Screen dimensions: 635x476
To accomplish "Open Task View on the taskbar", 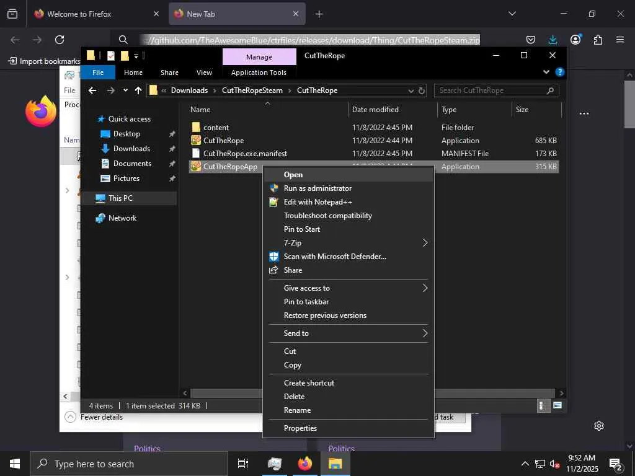I will point(243,464).
